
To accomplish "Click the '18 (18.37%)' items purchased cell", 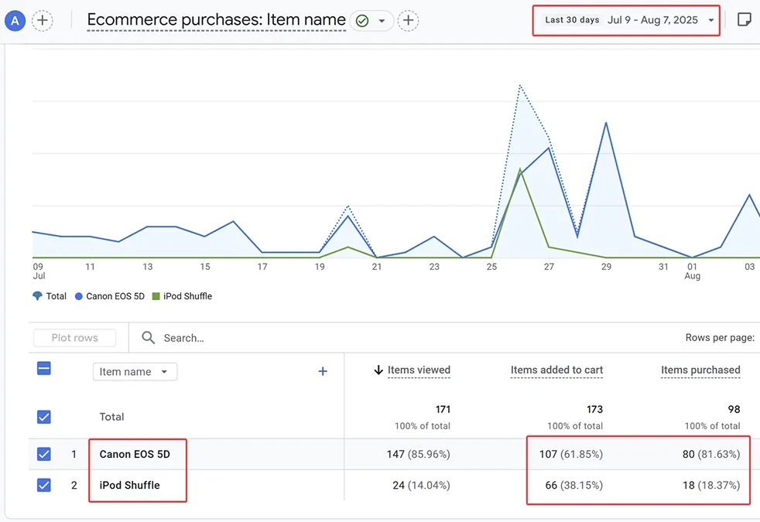I will click(711, 485).
